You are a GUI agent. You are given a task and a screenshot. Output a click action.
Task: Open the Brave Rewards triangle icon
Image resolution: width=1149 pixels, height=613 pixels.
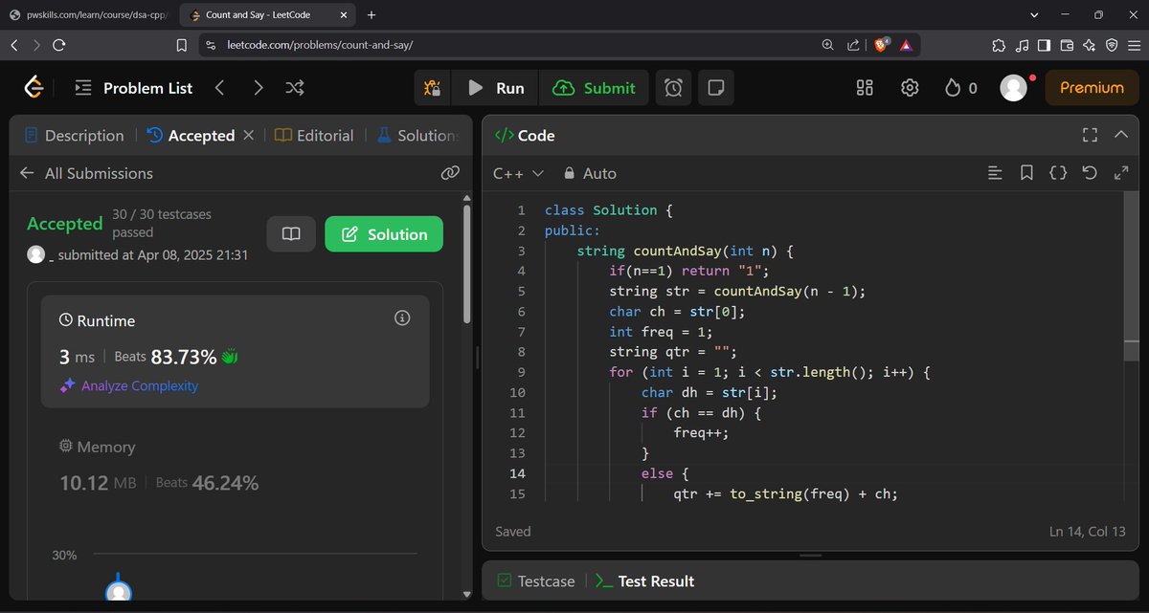(x=906, y=45)
